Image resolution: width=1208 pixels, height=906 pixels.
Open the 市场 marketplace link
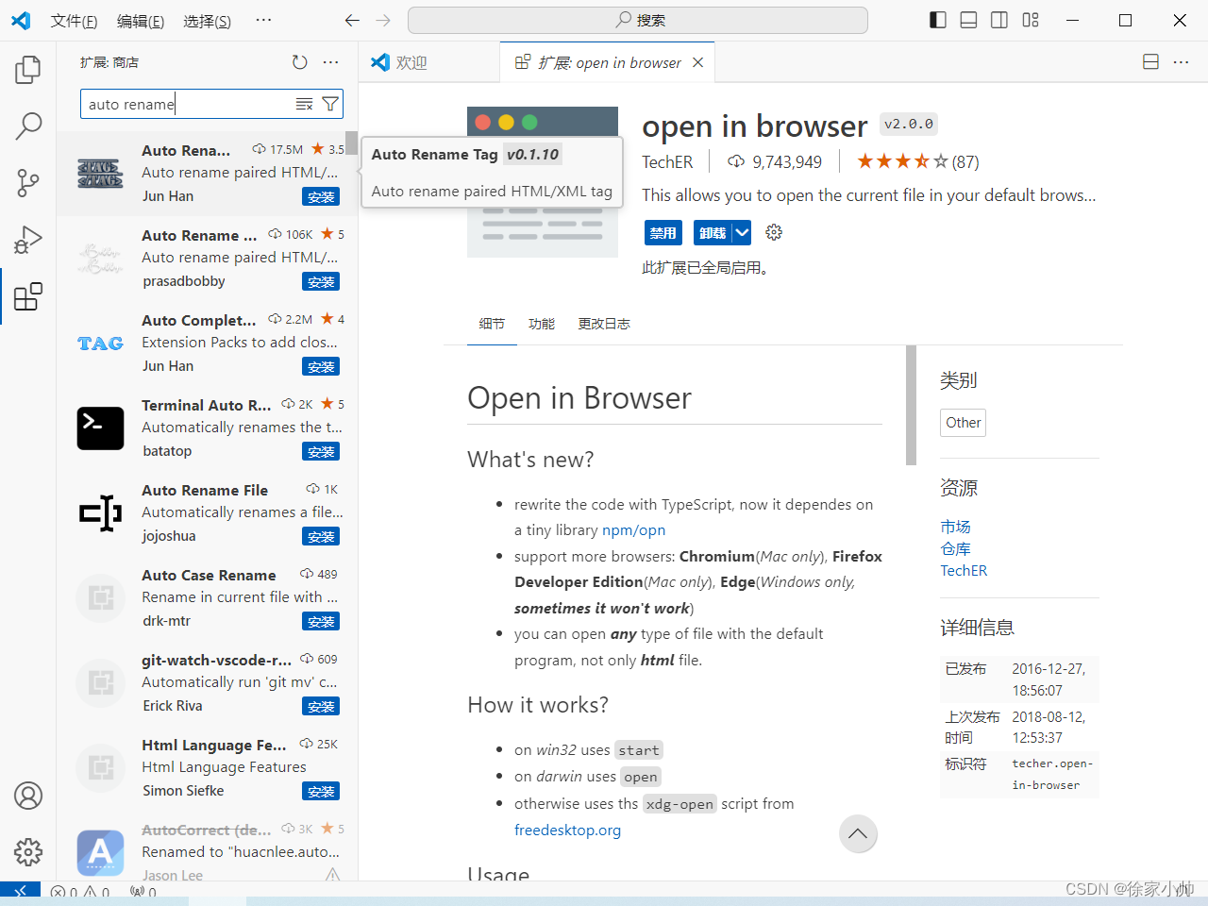tap(955, 527)
